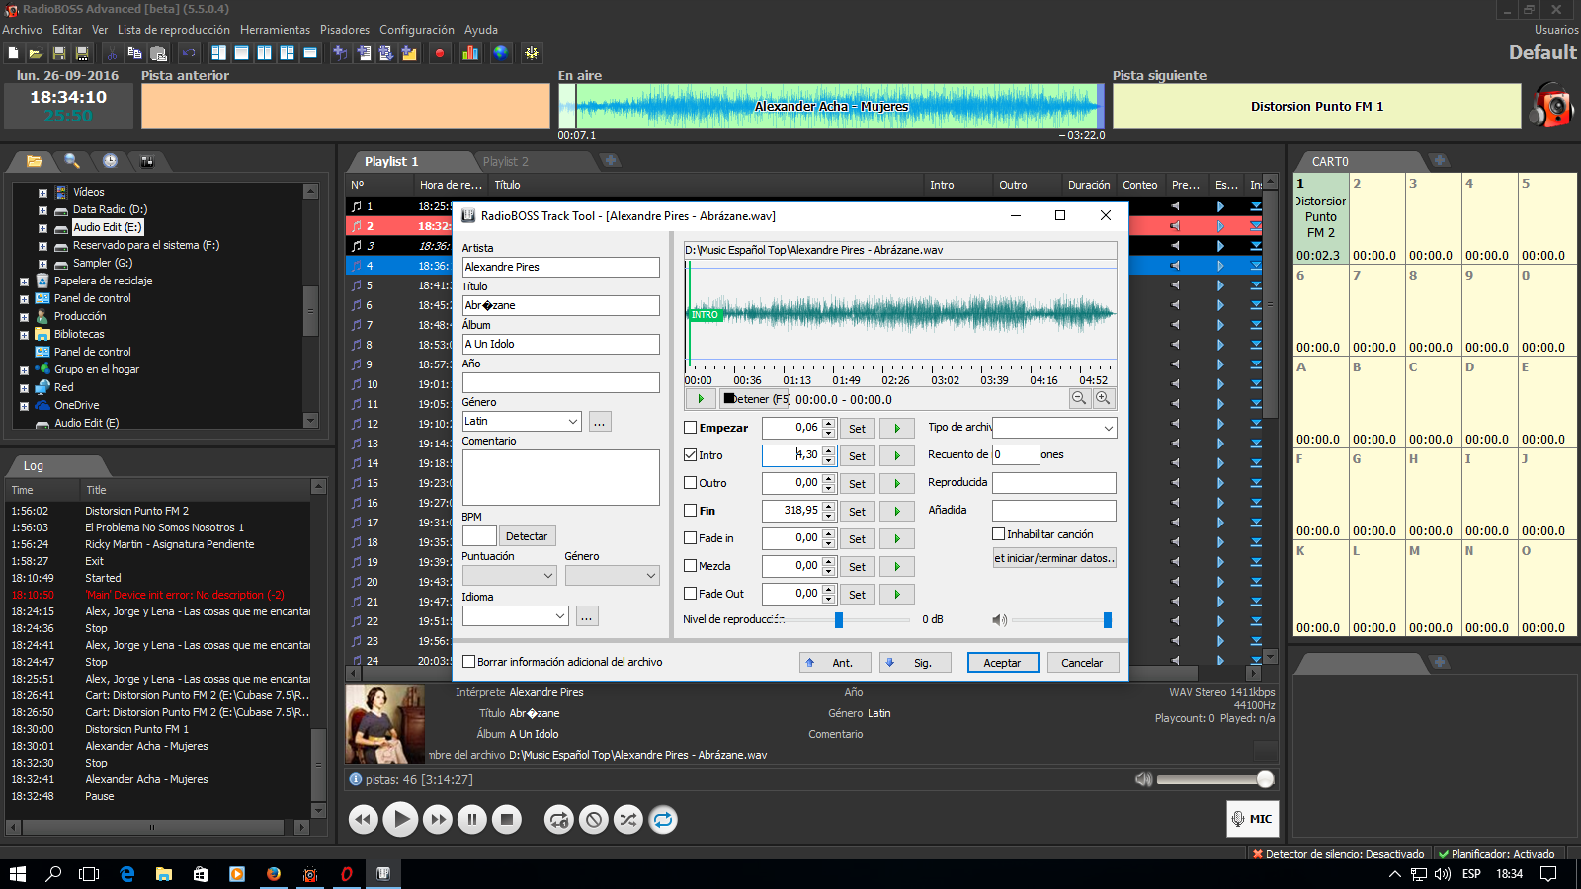Click the new playlist document icon
Image resolution: width=1581 pixels, height=889 pixels.
coord(13,53)
